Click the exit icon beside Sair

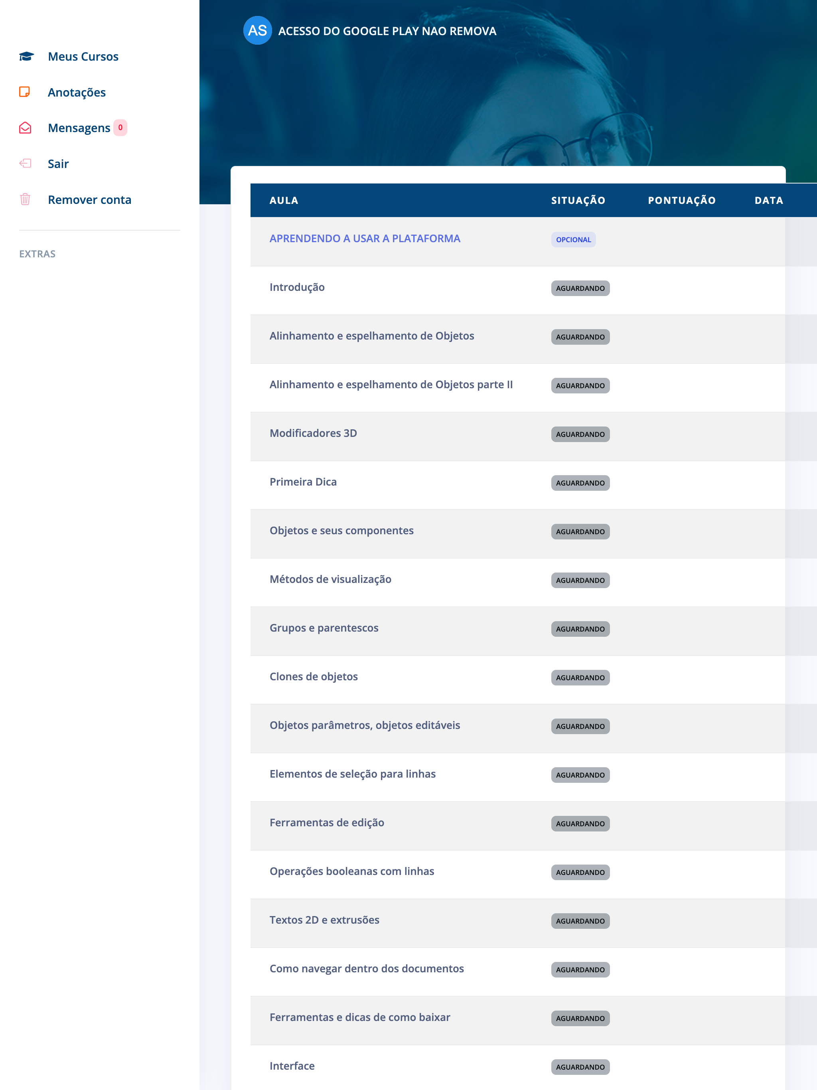25,164
